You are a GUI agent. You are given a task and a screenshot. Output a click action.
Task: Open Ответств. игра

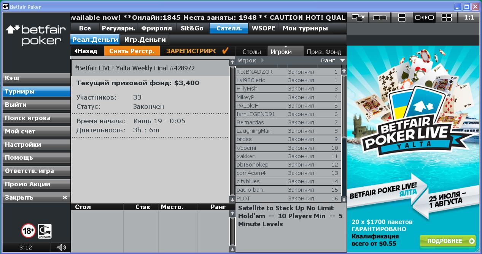click(36, 171)
